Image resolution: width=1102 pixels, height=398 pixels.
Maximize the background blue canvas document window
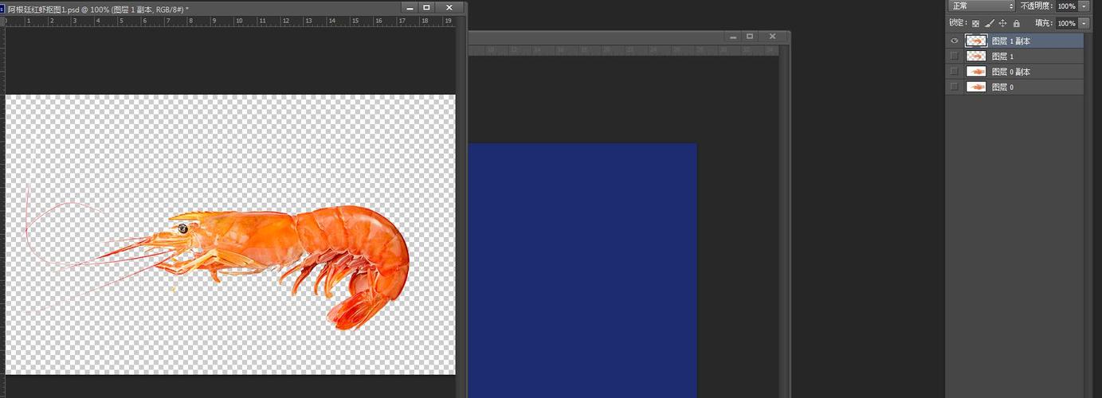[x=749, y=37]
